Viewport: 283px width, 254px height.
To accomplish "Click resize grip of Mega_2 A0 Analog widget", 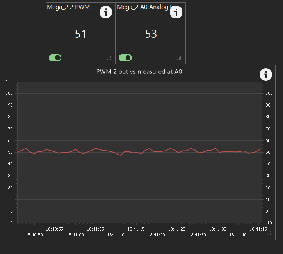I will [x=179, y=58].
